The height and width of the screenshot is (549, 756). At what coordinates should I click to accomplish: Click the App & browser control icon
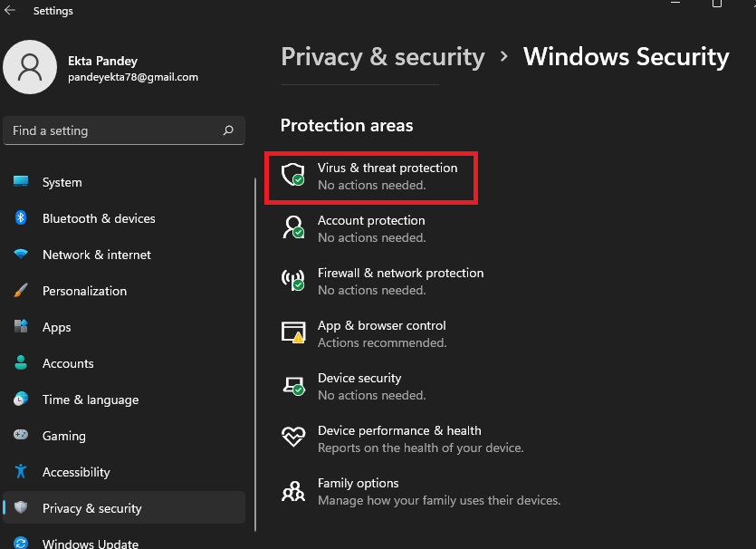coord(292,332)
